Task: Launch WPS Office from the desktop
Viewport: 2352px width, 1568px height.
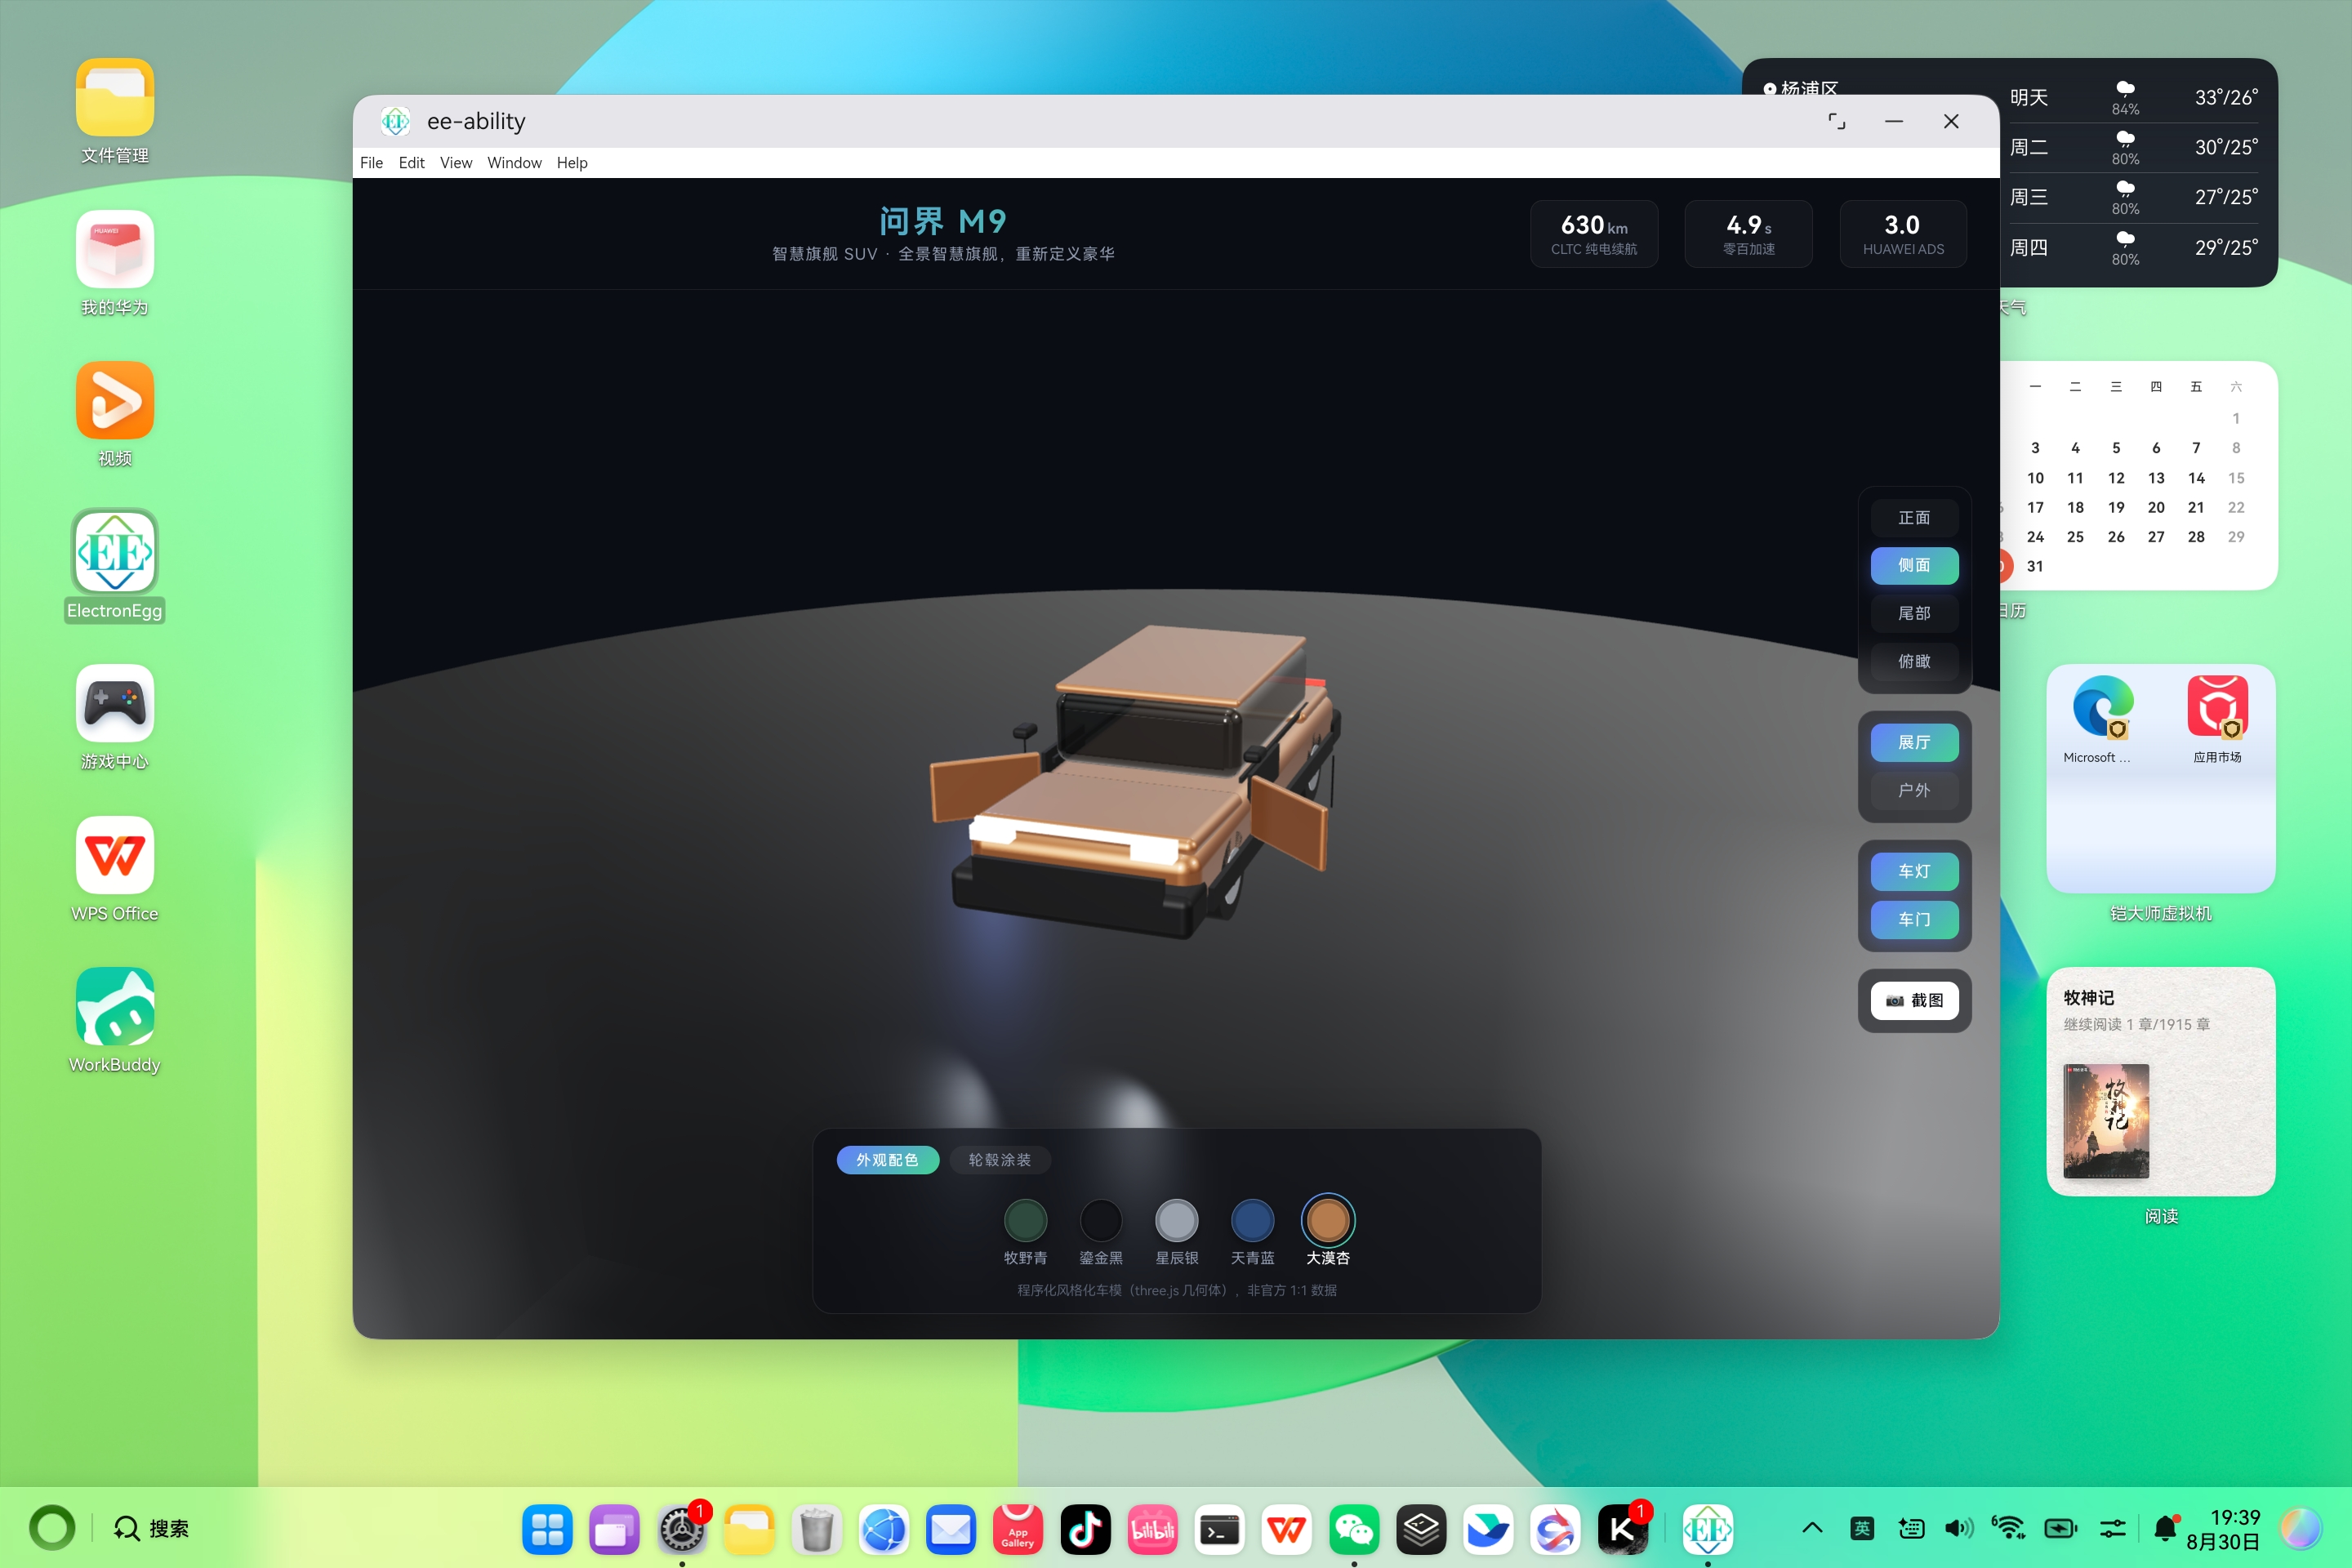Action: 115,855
